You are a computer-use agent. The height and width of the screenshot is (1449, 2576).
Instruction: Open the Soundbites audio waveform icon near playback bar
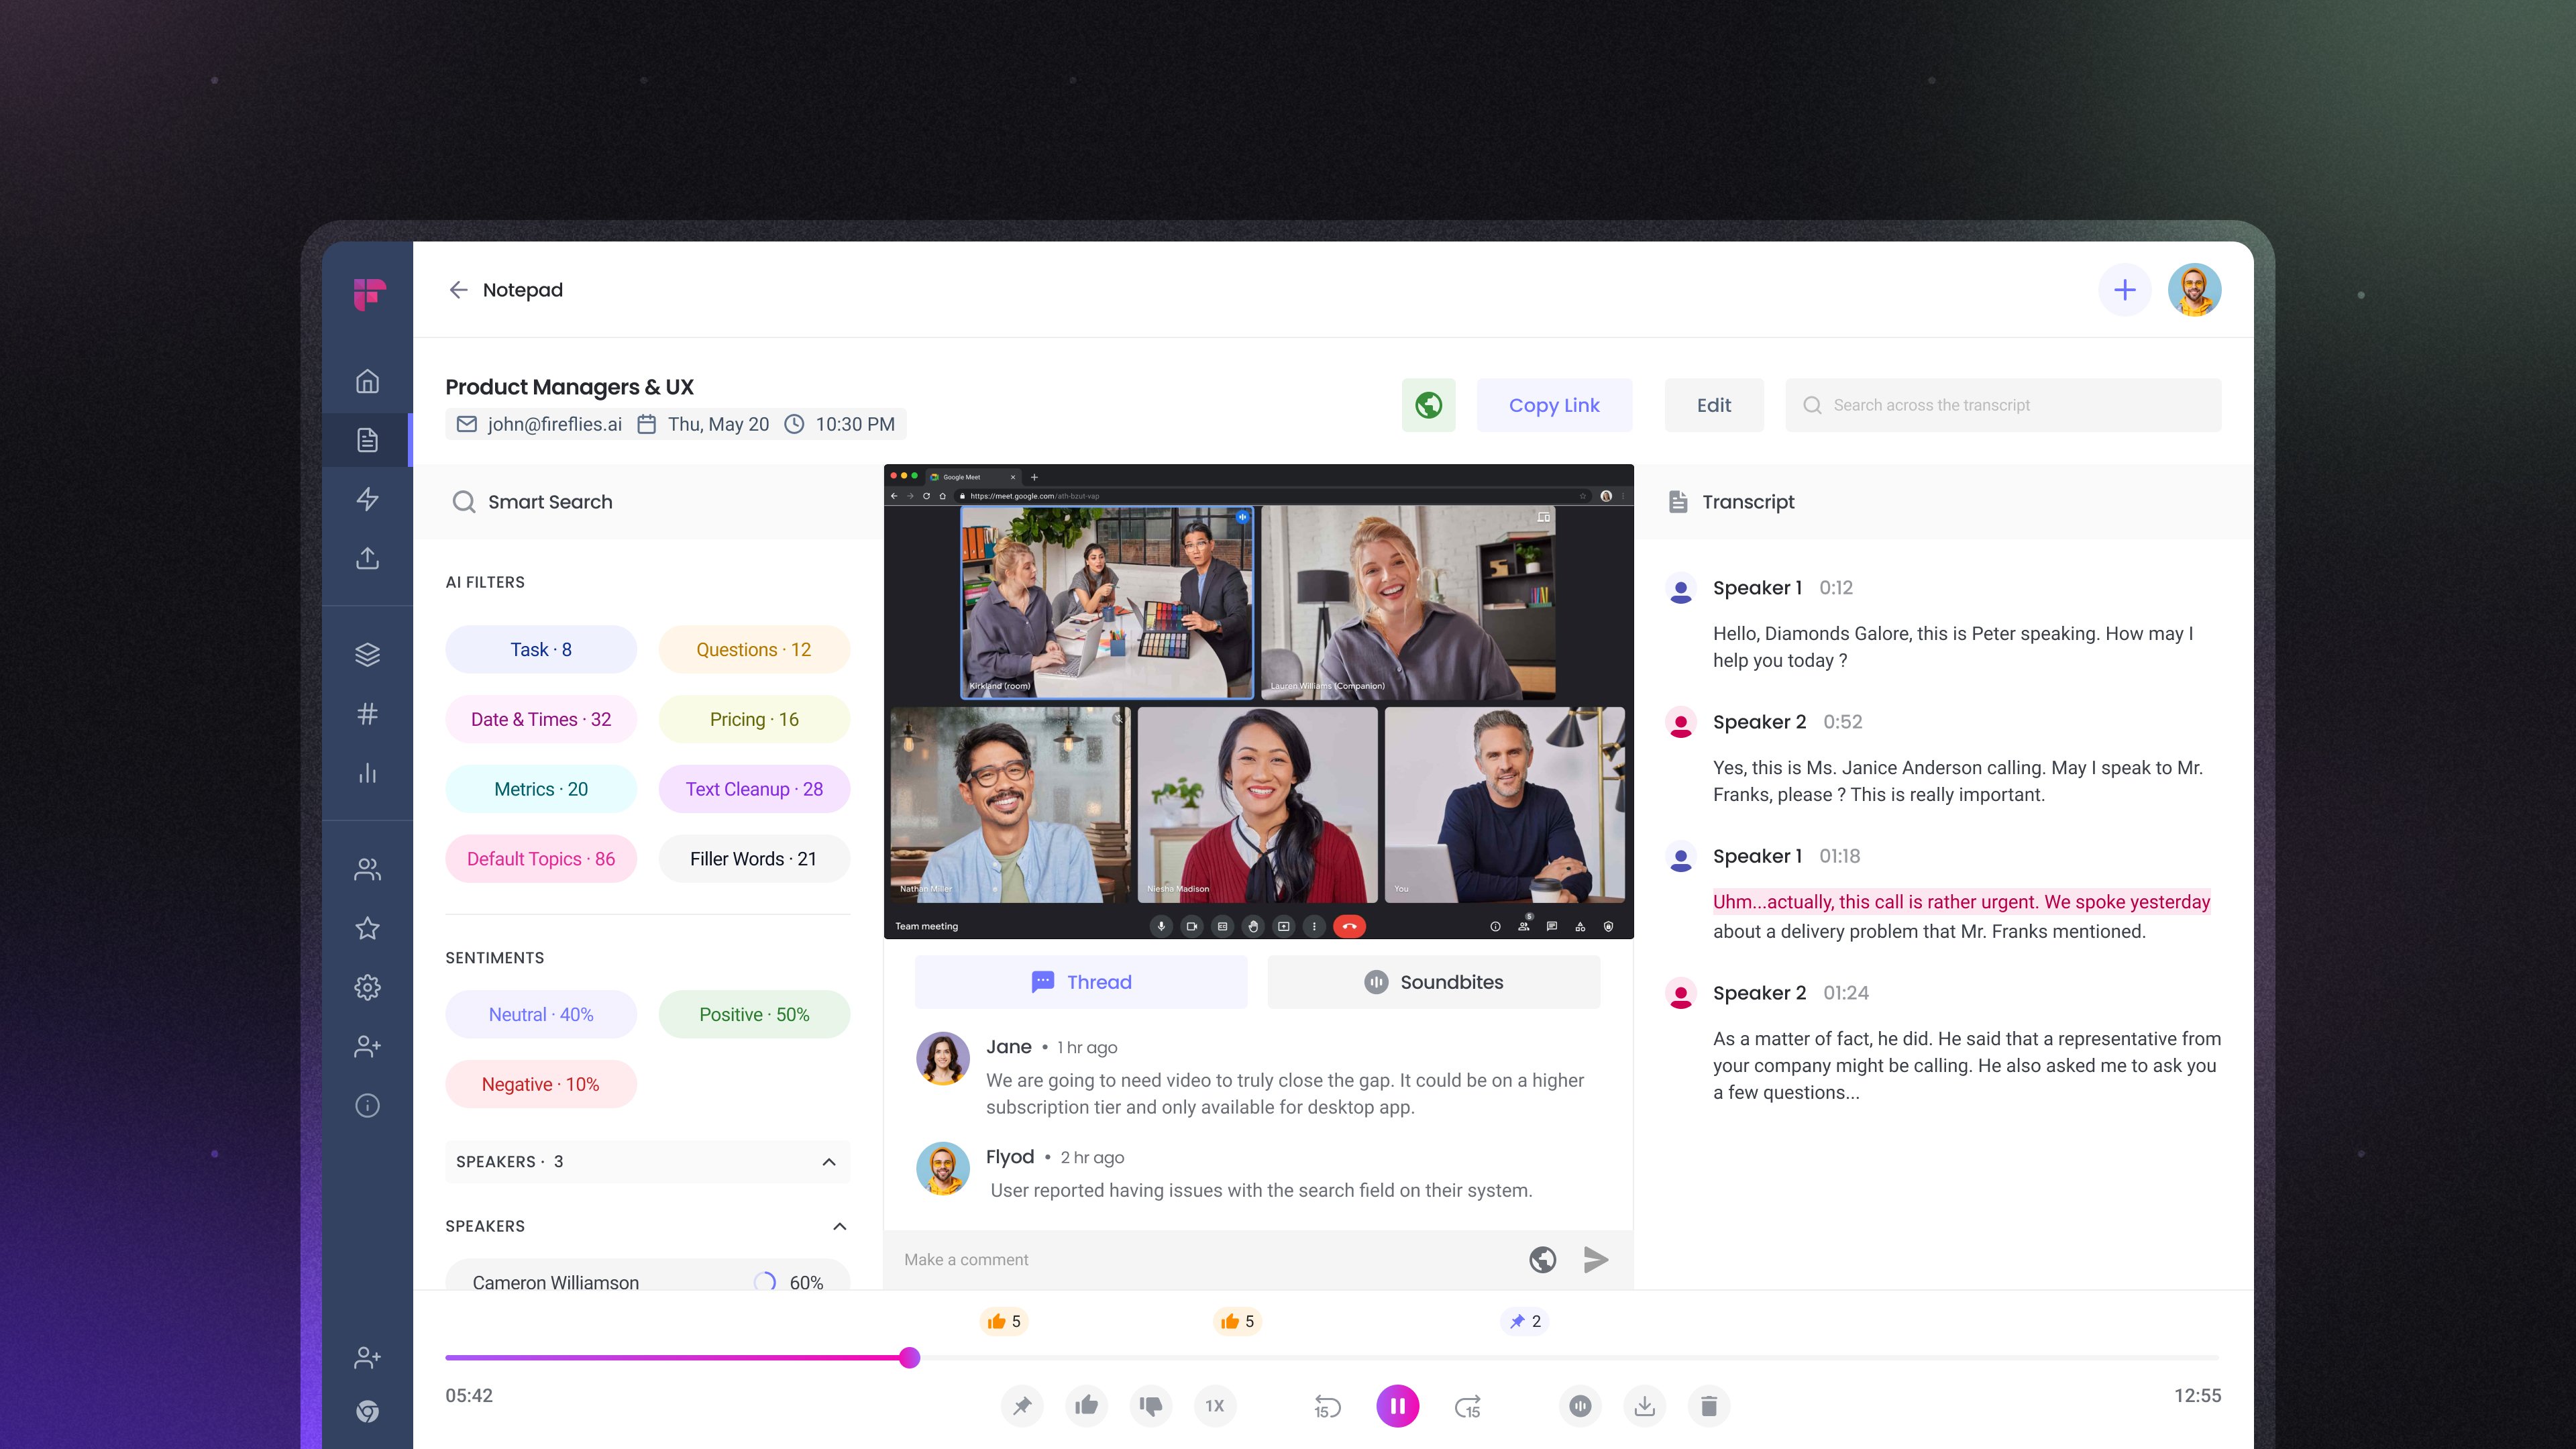1580,1405
